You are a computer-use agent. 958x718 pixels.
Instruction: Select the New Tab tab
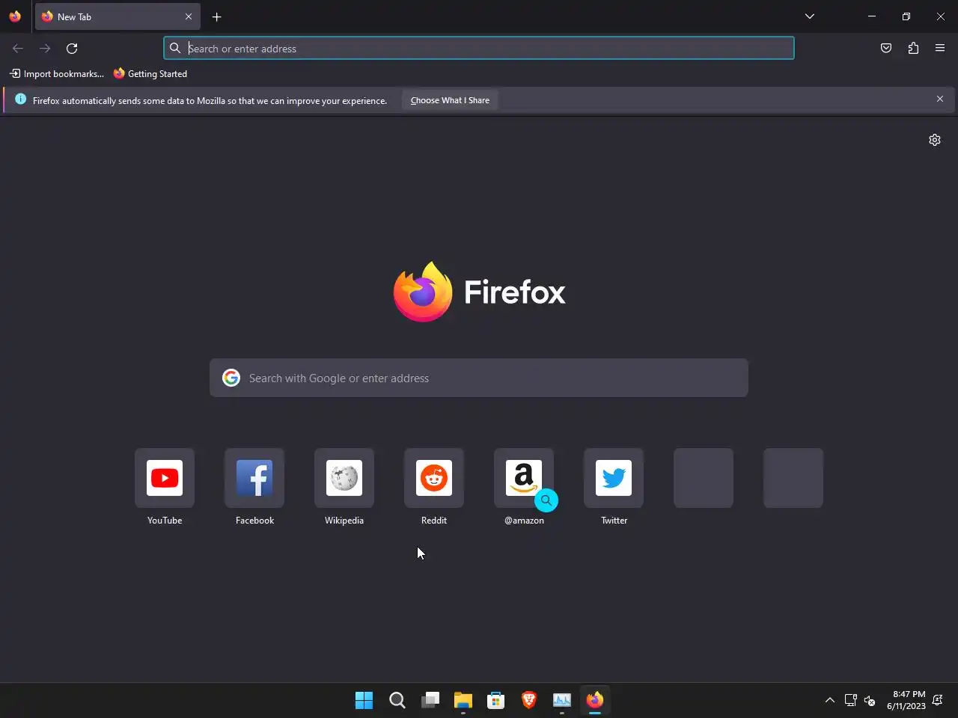tap(118, 16)
